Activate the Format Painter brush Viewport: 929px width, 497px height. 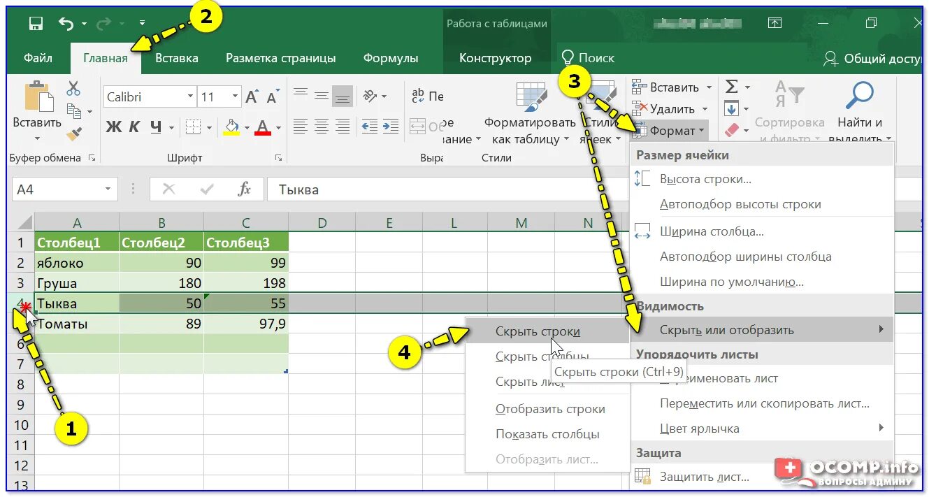pos(74,133)
